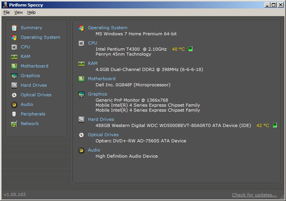Screen dimensions: 286x201
Task: Show Hard Drives section from sidebar
Action: [x=34, y=85]
